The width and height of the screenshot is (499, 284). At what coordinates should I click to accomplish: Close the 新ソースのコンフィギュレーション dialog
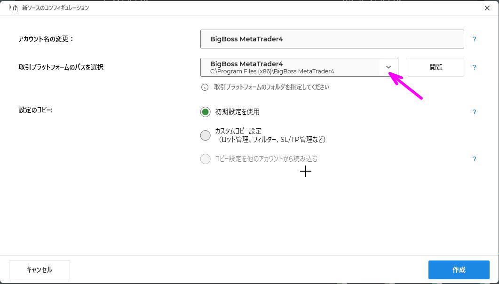487,8
